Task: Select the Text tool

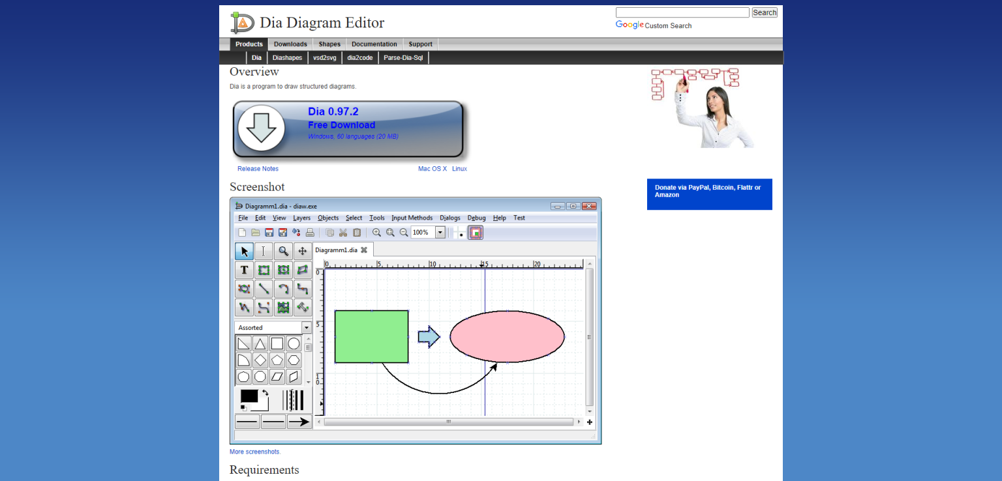Action: [x=244, y=270]
